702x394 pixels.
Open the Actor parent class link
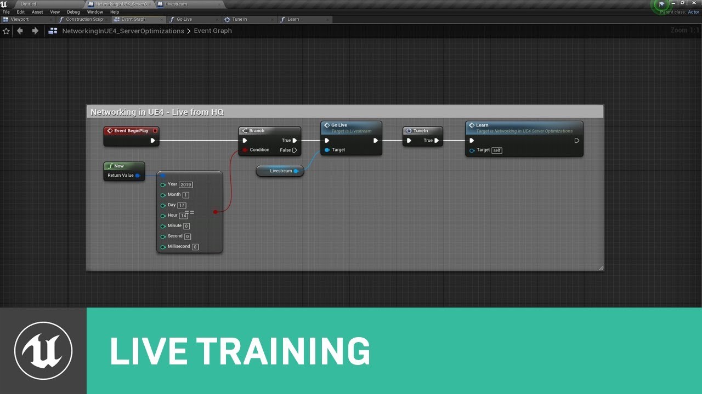[693, 12]
